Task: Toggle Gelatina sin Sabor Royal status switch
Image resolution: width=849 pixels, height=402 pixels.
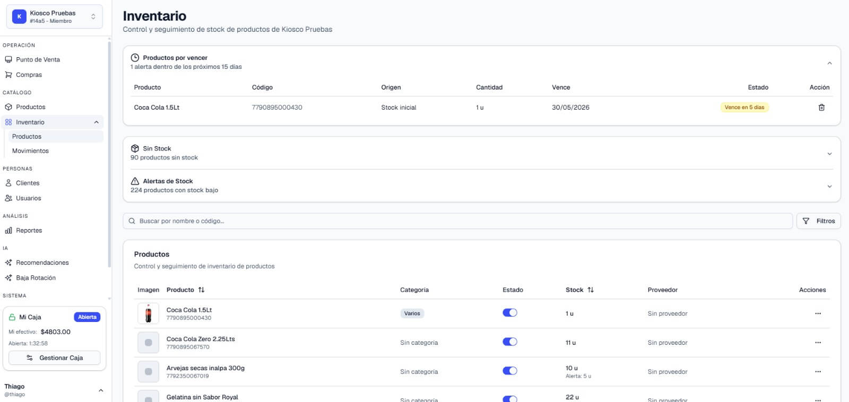Action: pos(510,399)
